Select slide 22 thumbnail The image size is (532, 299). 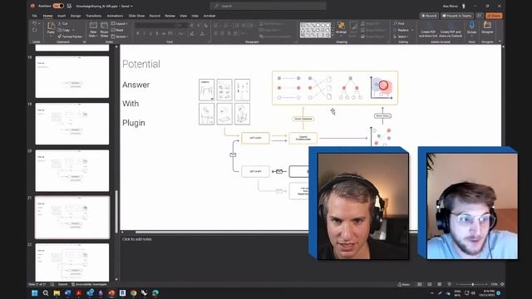tap(72, 262)
